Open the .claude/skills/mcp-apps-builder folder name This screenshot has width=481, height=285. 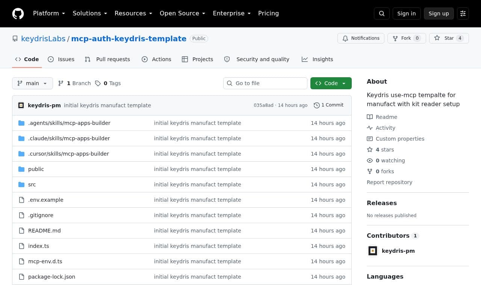pos(69,138)
